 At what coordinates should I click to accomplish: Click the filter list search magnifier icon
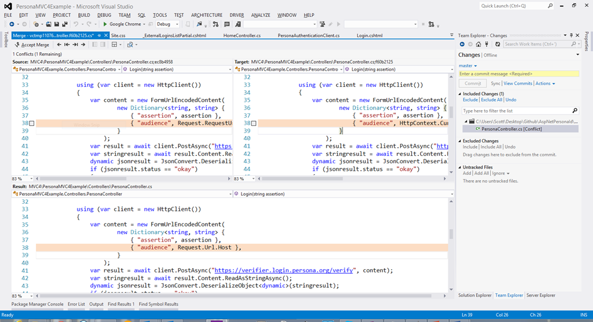click(575, 111)
